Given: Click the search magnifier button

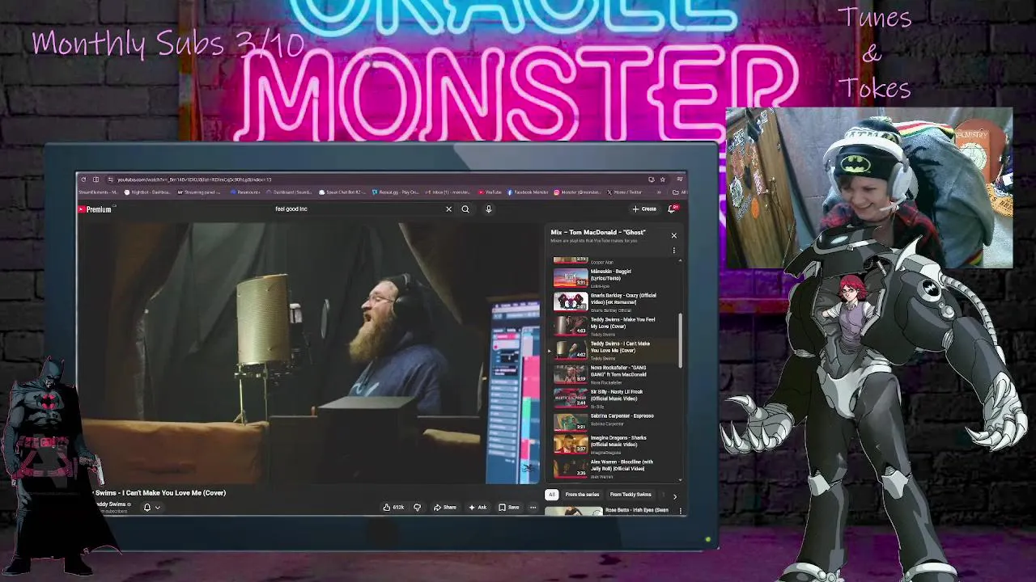Looking at the screenshot, I should tap(465, 209).
